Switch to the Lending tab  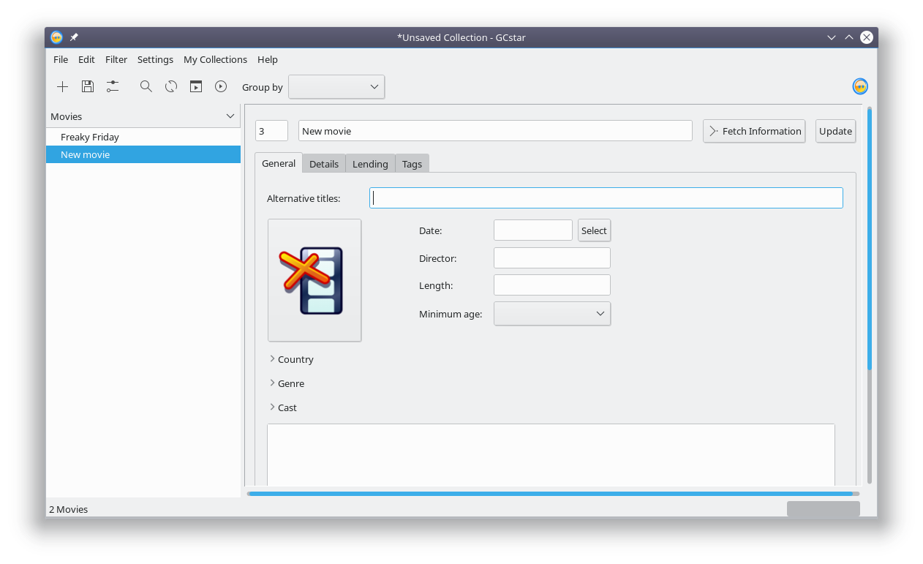[370, 164]
